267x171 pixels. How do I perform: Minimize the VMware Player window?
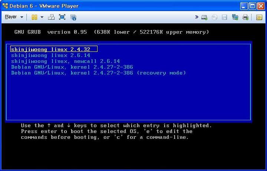pos(244,6)
